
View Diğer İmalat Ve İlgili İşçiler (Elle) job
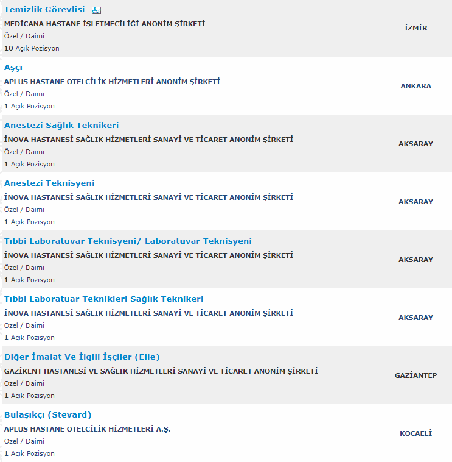pos(82,357)
